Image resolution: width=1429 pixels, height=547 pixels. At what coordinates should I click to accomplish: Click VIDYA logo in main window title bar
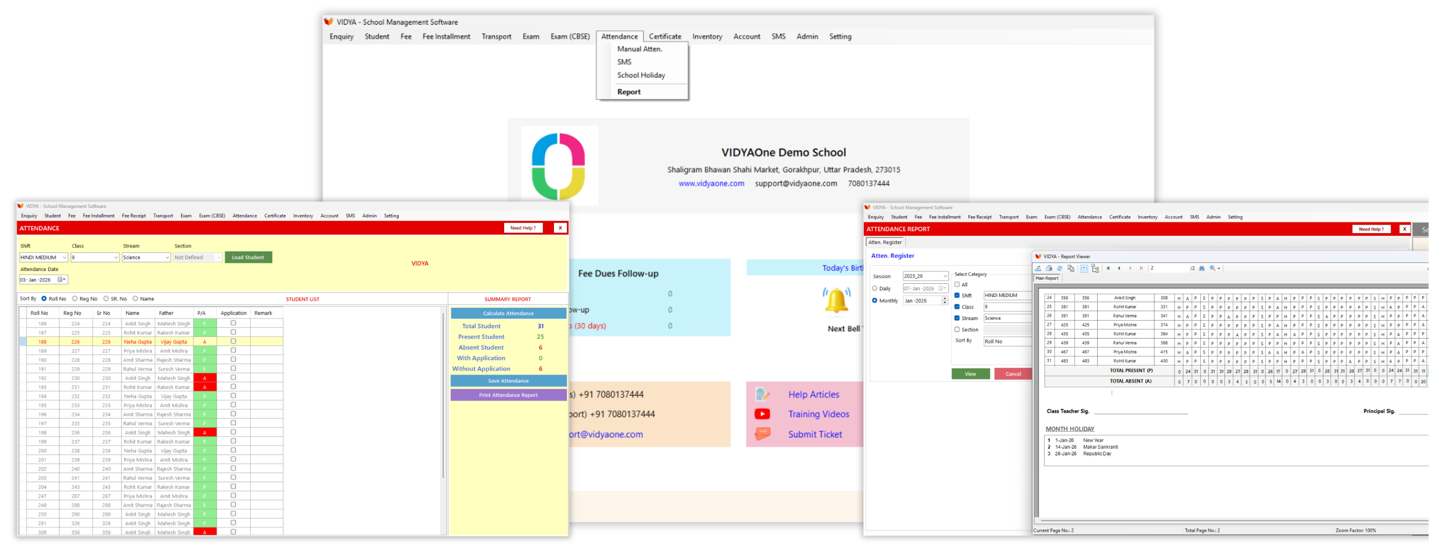(328, 22)
